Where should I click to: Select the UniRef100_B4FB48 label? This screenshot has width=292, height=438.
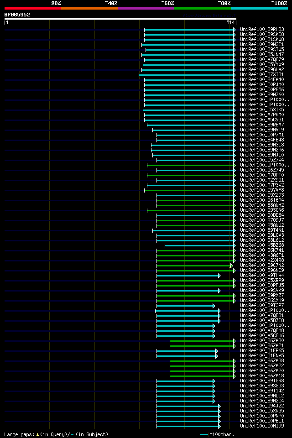pyautogui.click(x=262, y=140)
